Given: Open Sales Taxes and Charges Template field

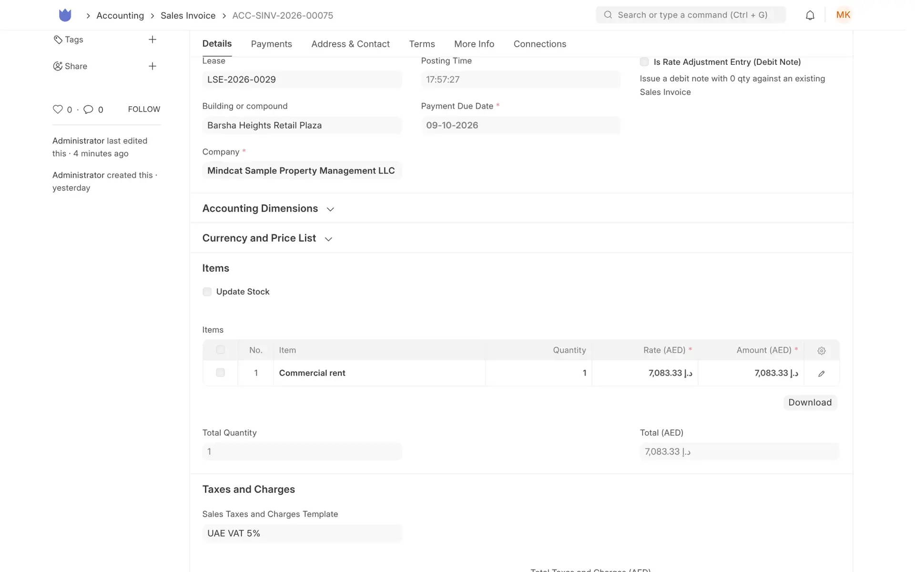Looking at the screenshot, I should click(302, 533).
